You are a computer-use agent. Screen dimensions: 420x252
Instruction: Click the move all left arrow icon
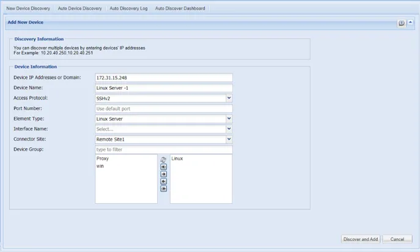[x=163, y=189]
